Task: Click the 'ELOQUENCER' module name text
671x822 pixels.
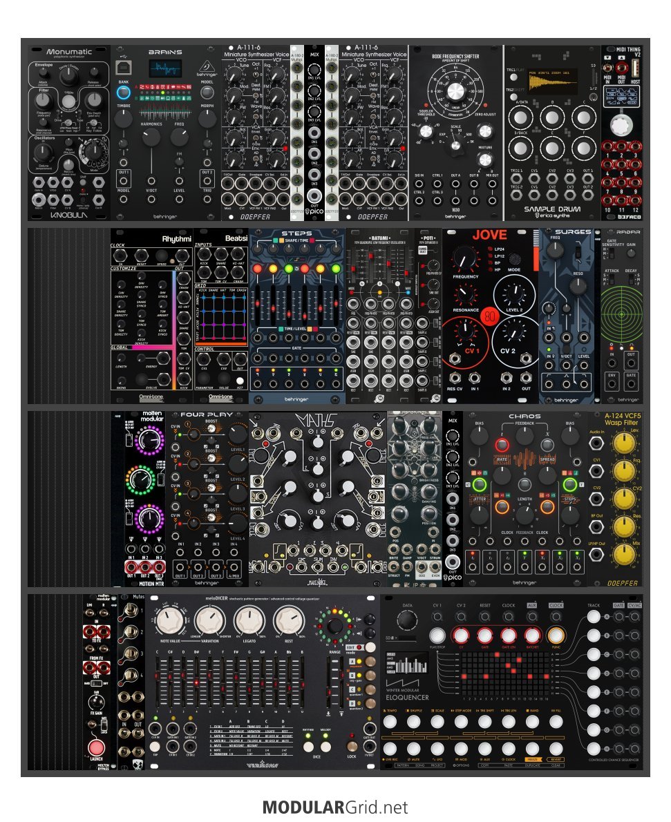Action: (407, 697)
